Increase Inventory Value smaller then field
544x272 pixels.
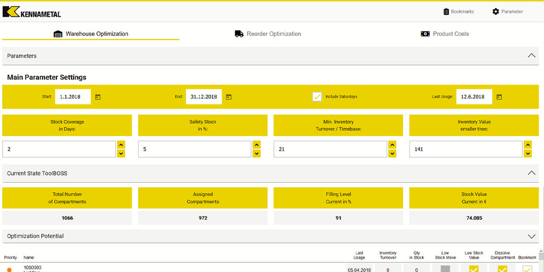pos(528,145)
